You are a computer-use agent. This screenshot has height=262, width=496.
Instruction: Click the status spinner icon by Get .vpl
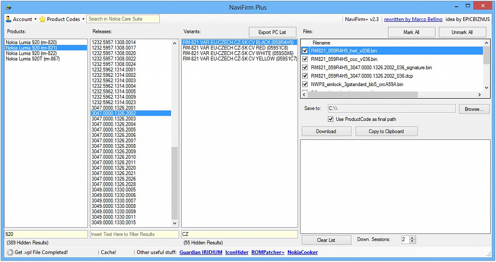pos(10,252)
